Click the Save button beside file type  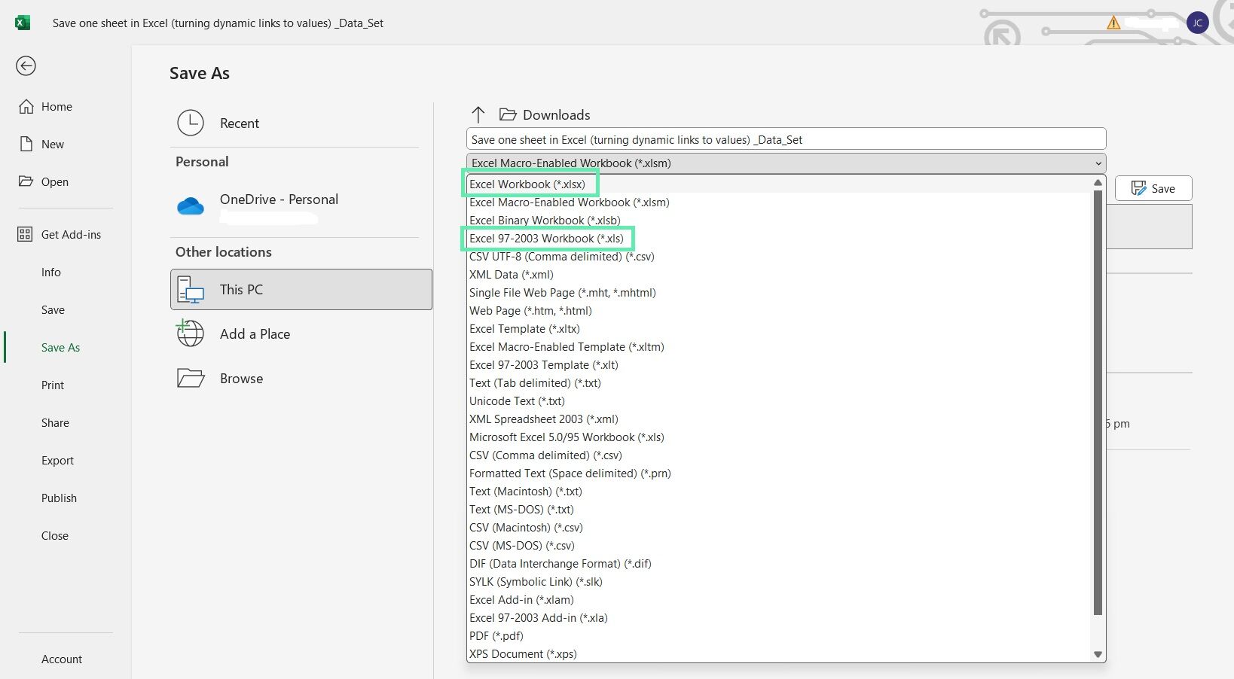(1153, 188)
